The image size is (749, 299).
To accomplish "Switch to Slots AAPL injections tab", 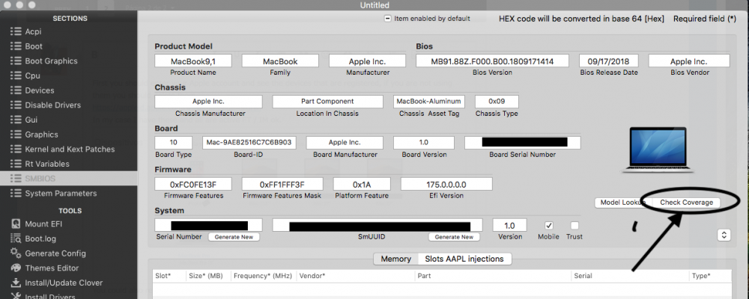I will click(465, 259).
